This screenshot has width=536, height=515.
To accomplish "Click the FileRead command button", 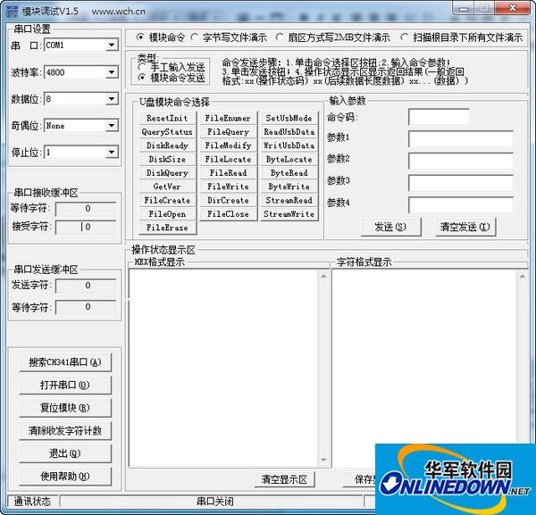I will (228, 173).
